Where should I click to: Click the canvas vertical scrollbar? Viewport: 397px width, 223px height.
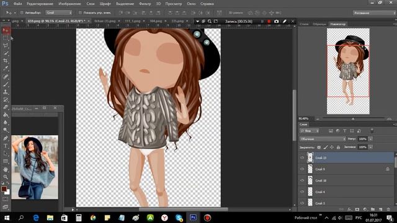point(295,115)
